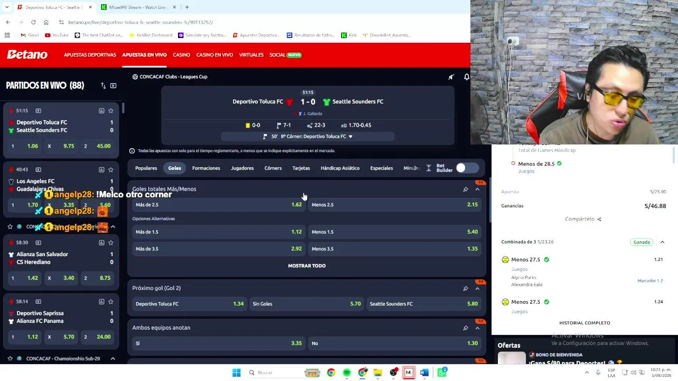Select Sí for Ambos equipos anotan
This screenshot has height=381, width=678.
(219, 343)
